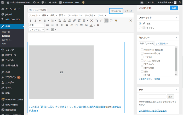Toggle bold formatting in editor toolbar

(x=31, y=21)
